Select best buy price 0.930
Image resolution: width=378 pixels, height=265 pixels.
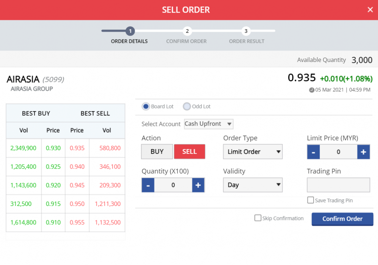53,148
